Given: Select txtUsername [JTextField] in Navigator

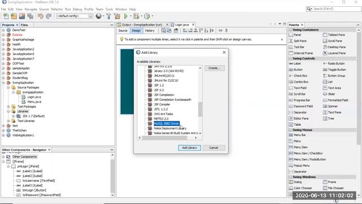Looking at the screenshot, I should (x=38, y=181).
